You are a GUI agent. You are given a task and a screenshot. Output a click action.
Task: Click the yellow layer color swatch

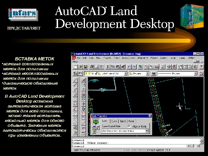coord(99,73)
